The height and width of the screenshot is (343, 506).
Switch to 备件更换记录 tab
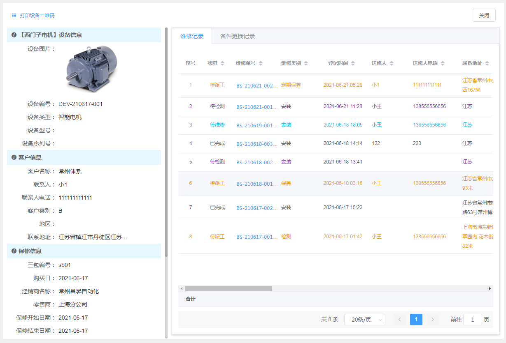[x=238, y=36]
